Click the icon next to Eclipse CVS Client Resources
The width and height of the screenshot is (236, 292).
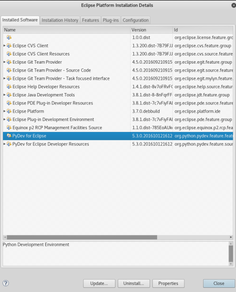tap(9, 54)
